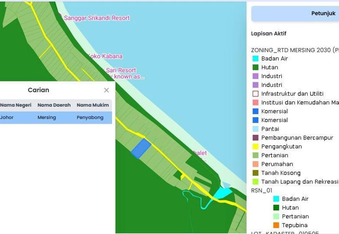
Task: Close the Carian search panel
Action: pos(106,90)
